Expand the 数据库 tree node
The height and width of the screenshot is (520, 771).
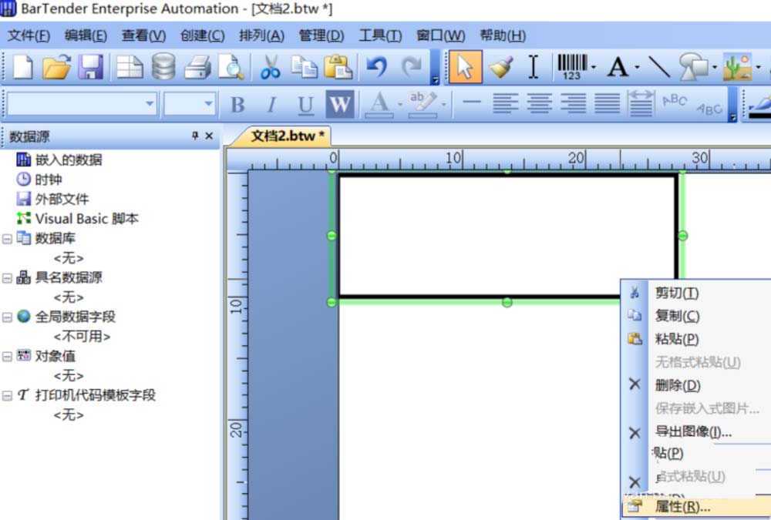pyautogui.click(x=7, y=238)
